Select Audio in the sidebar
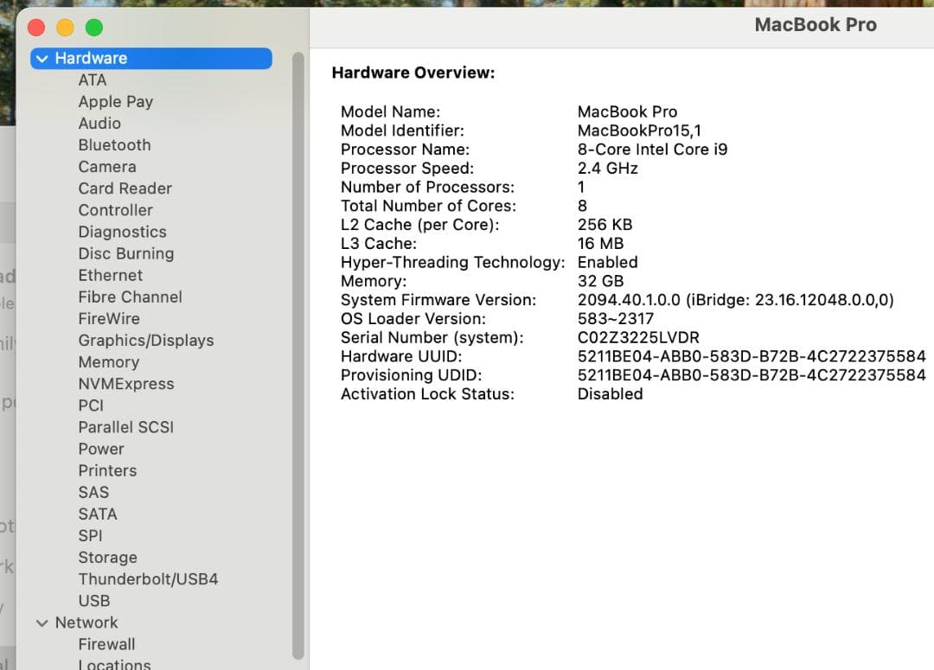The width and height of the screenshot is (934, 670). point(99,124)
